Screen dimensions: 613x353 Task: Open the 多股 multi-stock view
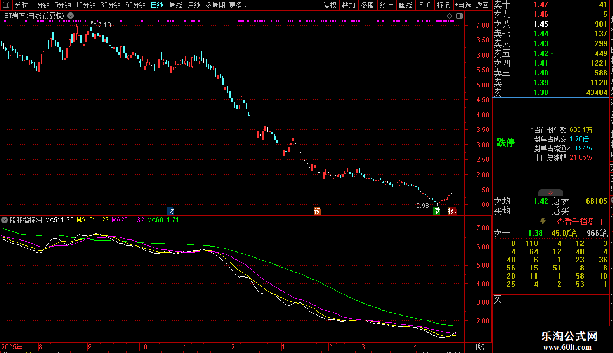[x=367, y=5]
